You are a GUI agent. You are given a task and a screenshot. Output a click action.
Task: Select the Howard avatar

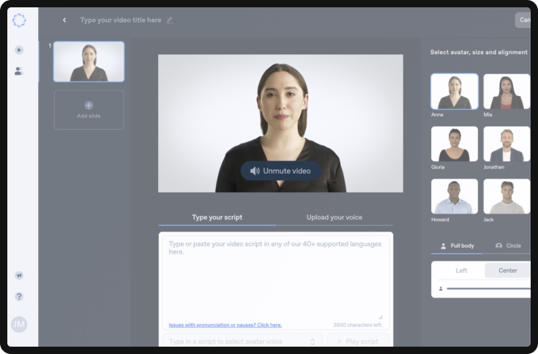tap(455, 196)
